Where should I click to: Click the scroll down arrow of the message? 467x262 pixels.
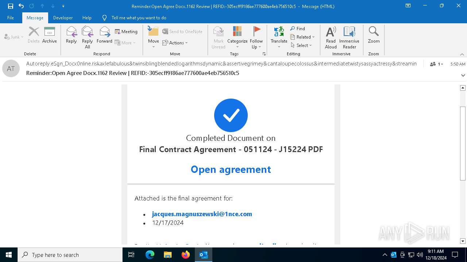click(x=463, y=241)
